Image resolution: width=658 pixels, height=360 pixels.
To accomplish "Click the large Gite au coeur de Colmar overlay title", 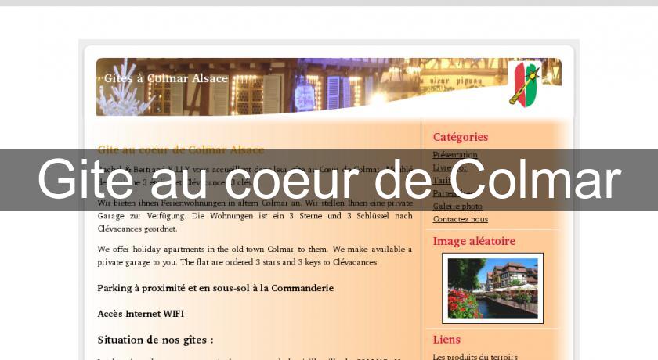I will click(329, 180).
